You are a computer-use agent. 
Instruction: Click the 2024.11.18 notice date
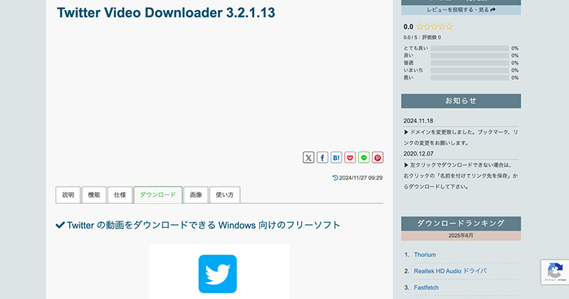tap(419, 121)
